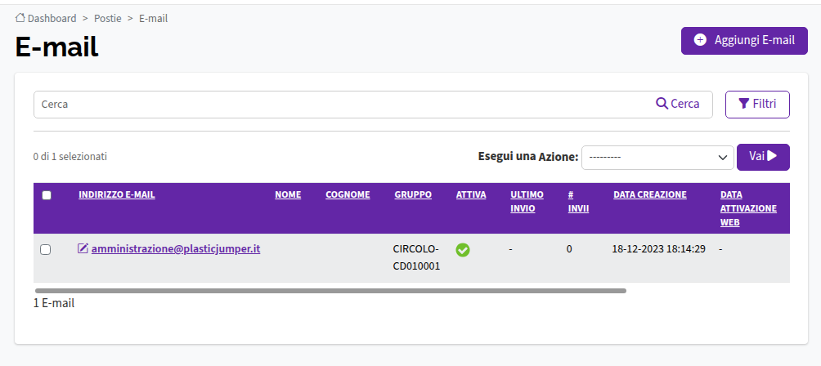This screenshot has width=821, height=366.
Task: Click the CIRCOLO-CD010001 group cell
Action: (x=417, y=257)
